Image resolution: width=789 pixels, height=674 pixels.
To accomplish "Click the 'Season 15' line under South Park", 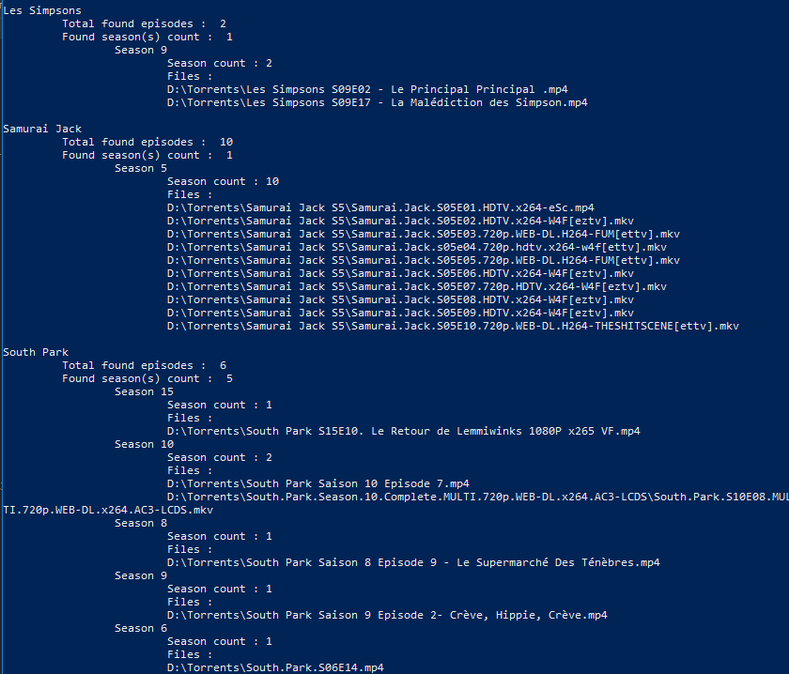I will pyautogui.click(x=144, y=391).
